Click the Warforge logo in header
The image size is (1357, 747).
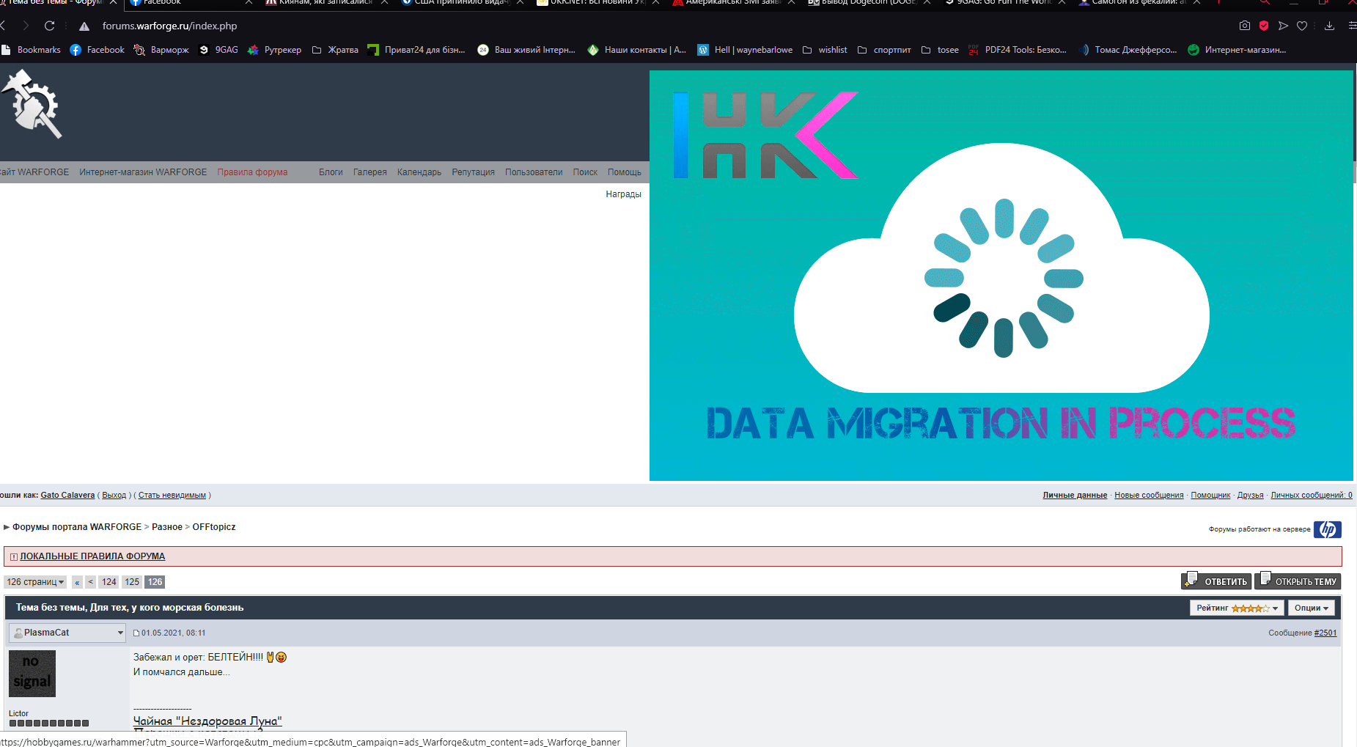coord(32,103)
